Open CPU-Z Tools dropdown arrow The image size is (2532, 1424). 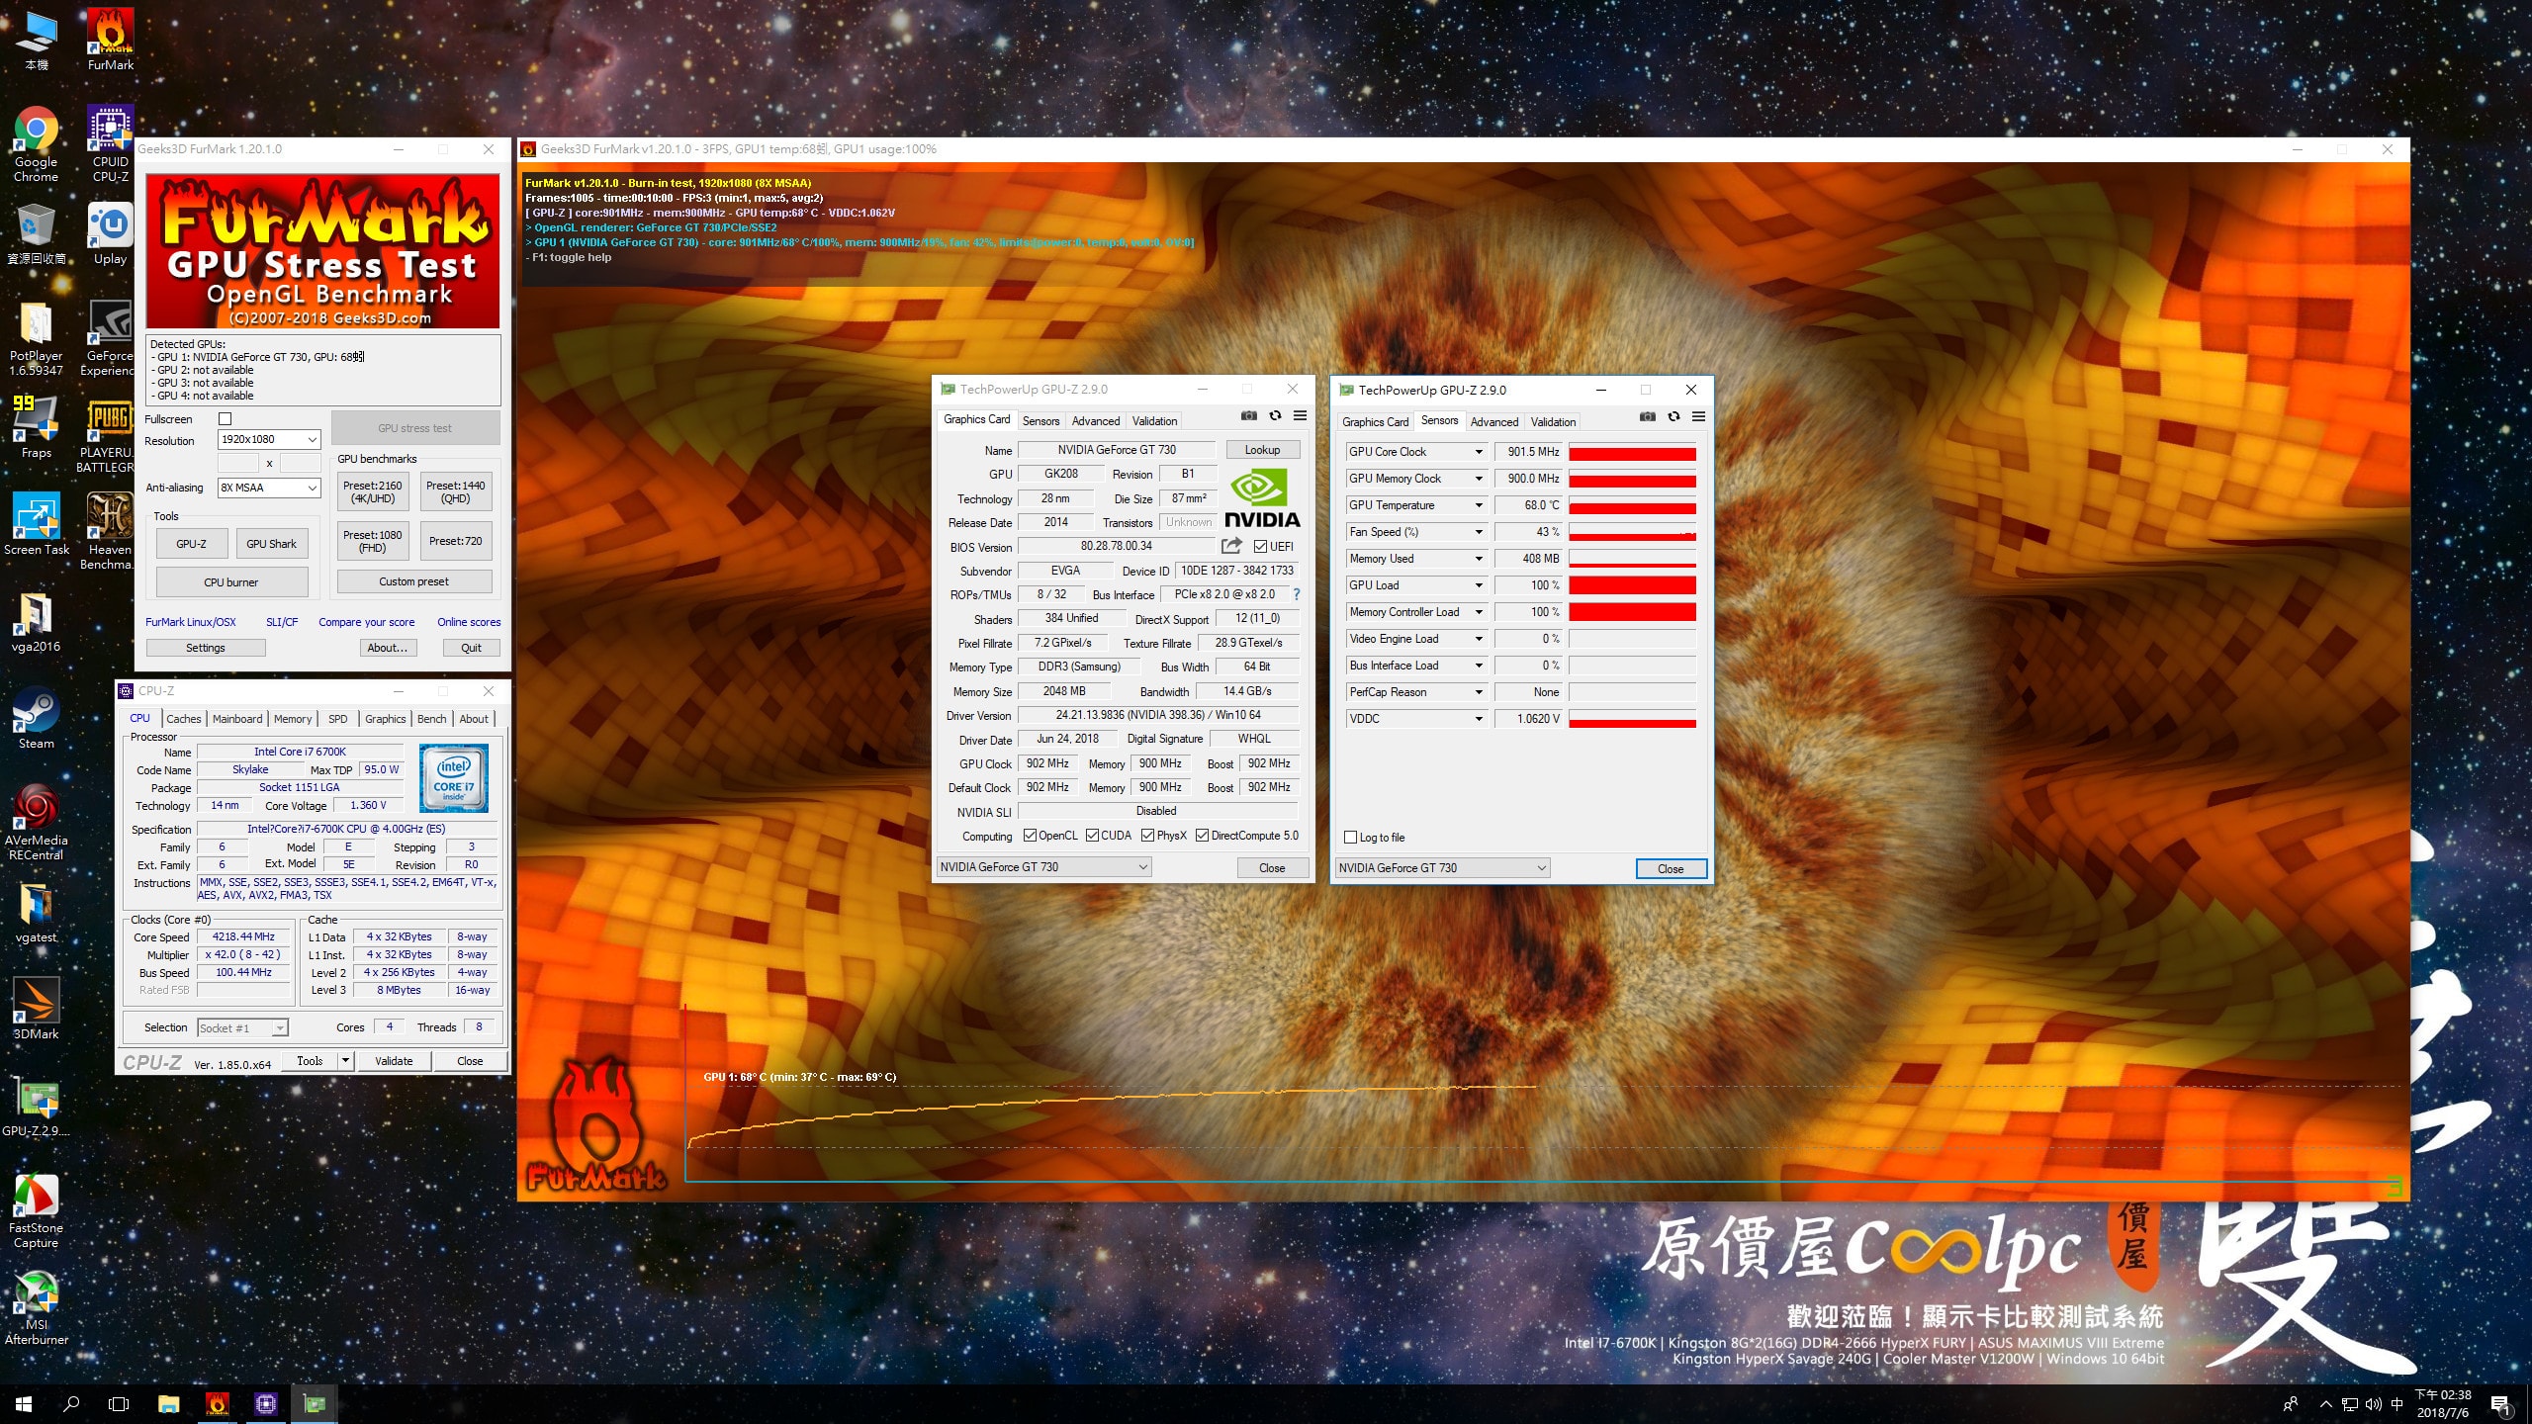[x=345, y=1060]
